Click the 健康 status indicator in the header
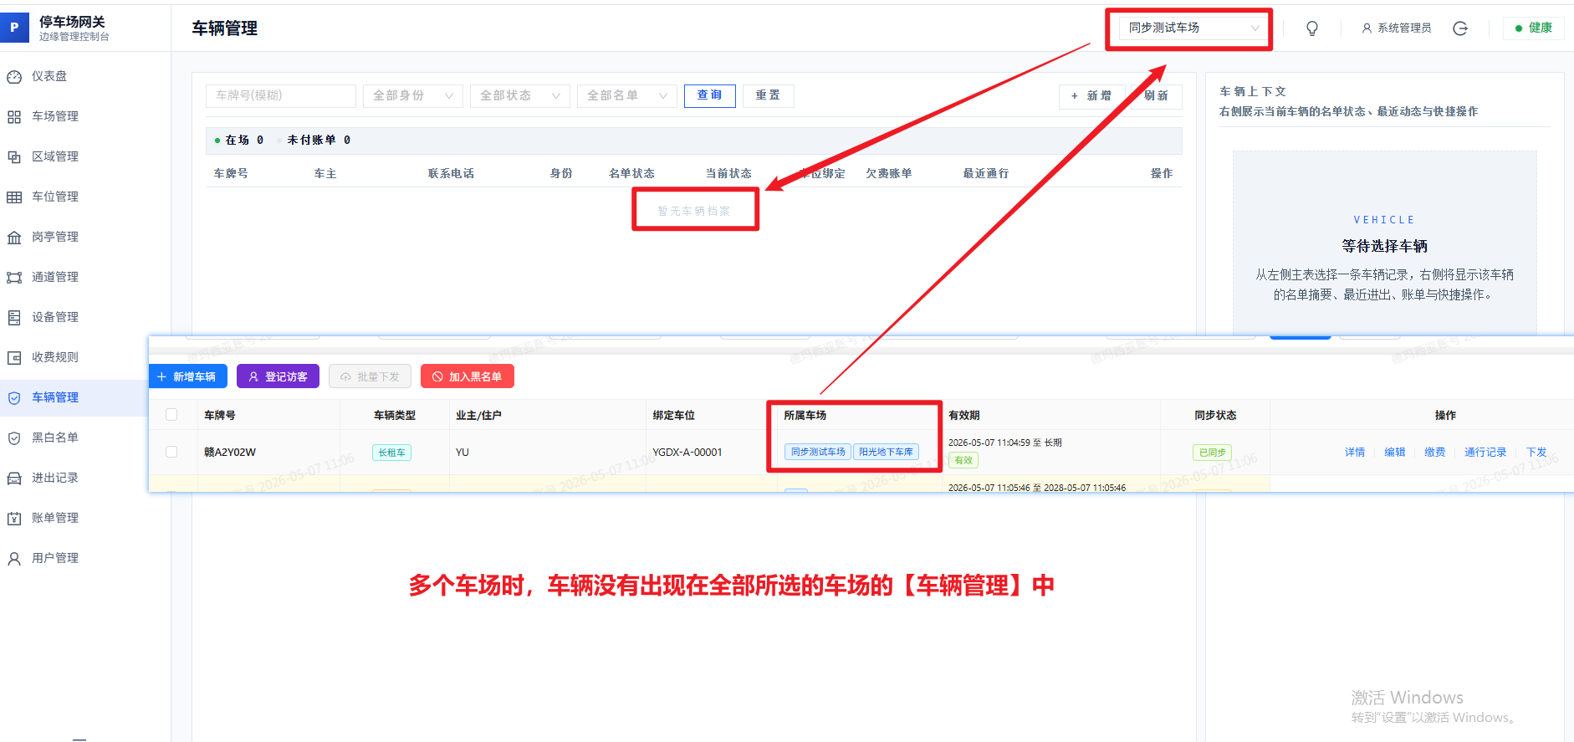1574x742 pixels. pos(1534,28)
